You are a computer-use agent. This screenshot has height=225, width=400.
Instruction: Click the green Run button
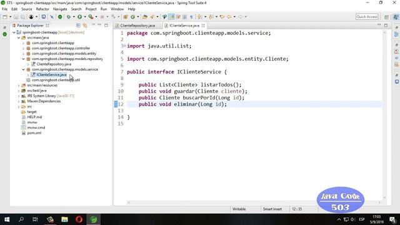tap(80, 17)
